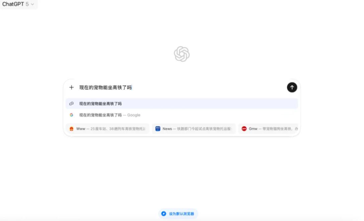
Task: Click the Www site favicon
Action: [72, 129]
